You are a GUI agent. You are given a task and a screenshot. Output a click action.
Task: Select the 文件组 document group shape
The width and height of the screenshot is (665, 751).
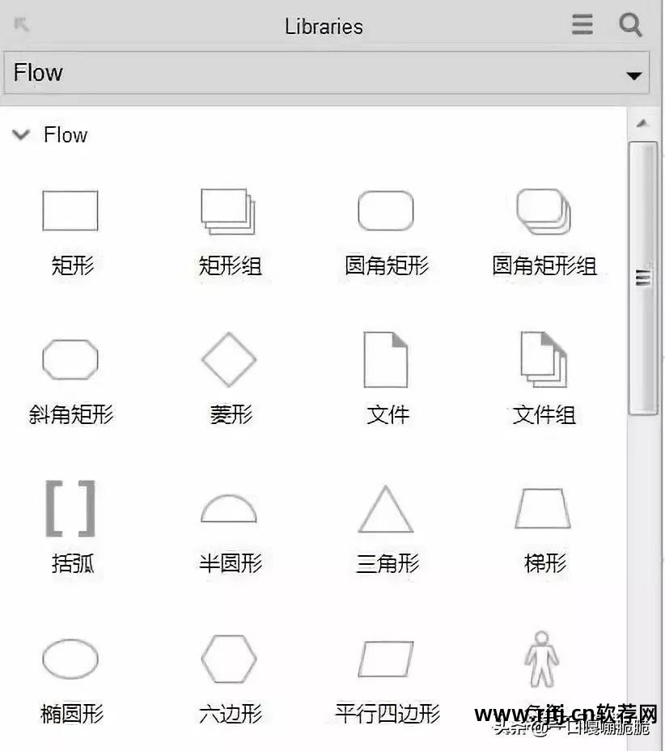point(544,359)
